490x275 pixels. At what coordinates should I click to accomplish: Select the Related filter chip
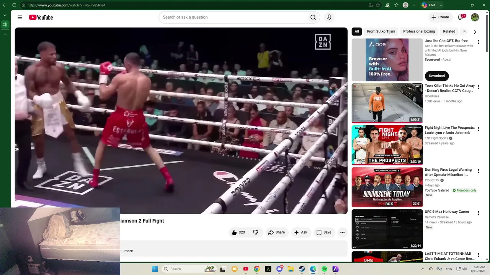(x=449, y=31)
